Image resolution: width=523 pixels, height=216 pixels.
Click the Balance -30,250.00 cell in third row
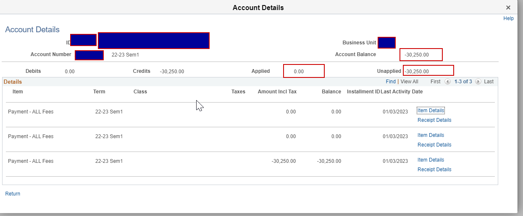(329, 161)
